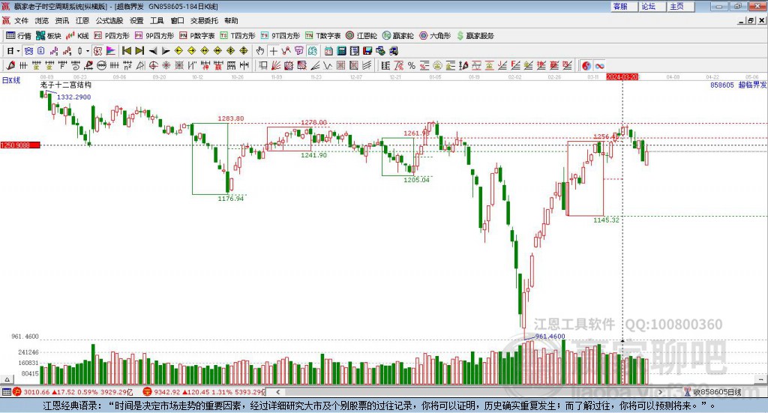Select the percent % retracement tool
The width and height of the screenshot is (768, 413).
pyautogui.click(x=412, y=65)
